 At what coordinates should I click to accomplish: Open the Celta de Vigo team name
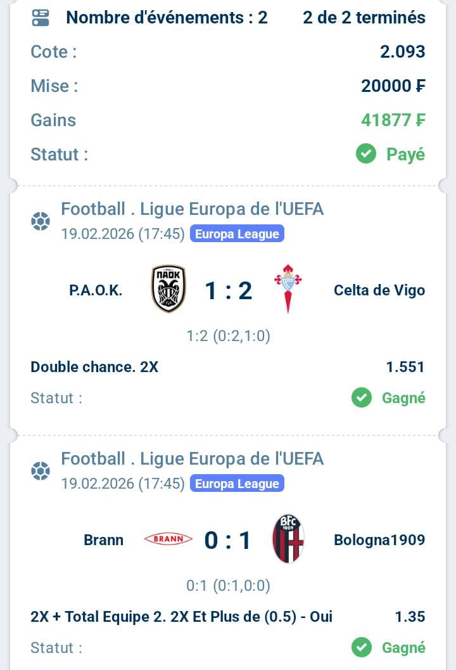(379, 290)
